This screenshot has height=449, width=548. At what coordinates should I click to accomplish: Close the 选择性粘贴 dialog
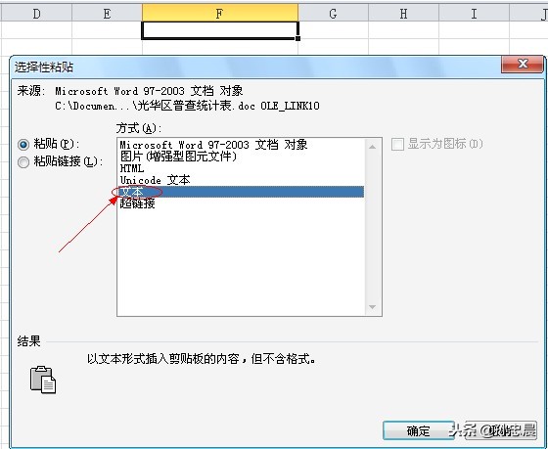(x=523, y=64)
